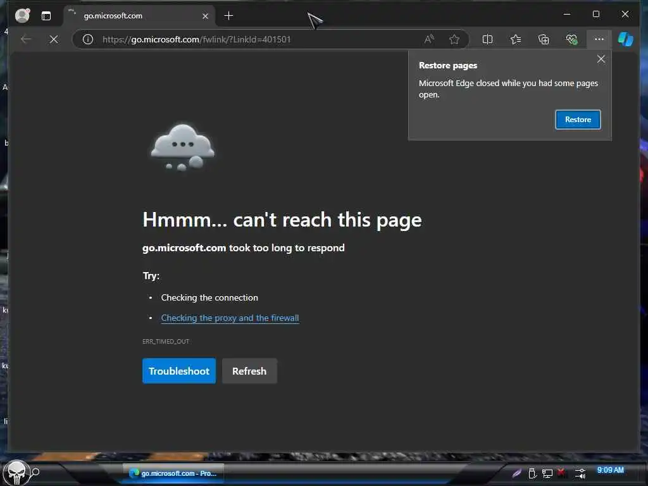
Task: Close the go.microsoft.com tab
Action: click(x=205, y=16)
